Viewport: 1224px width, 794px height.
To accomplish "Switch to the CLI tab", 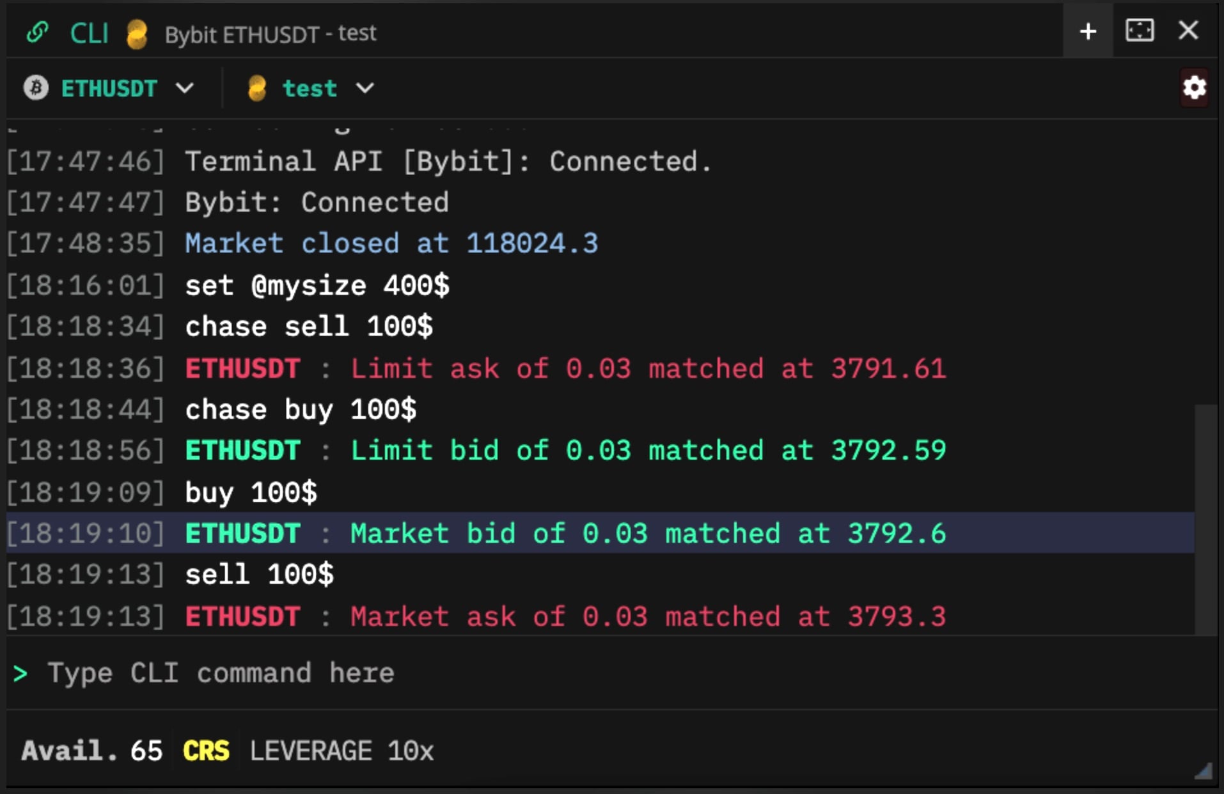I will coord(89,32).
